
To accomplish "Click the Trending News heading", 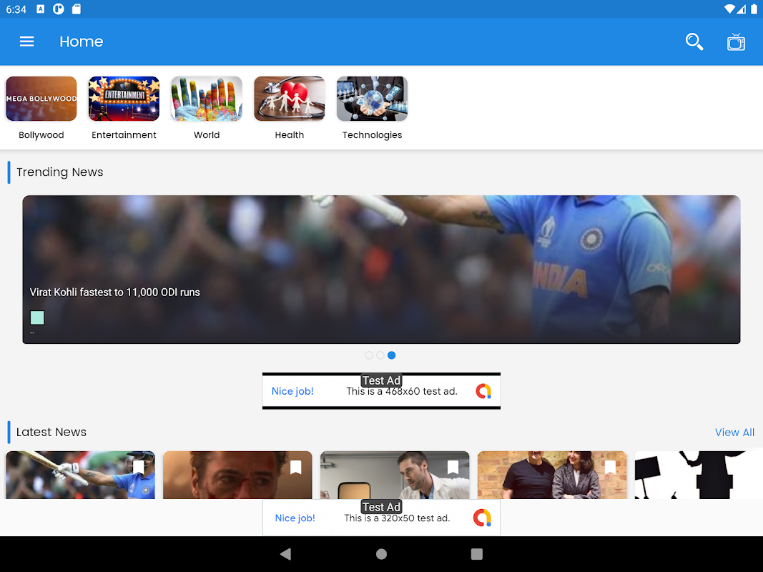I will pos(60,172).
